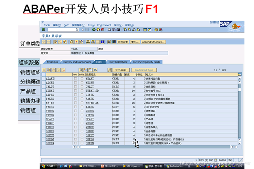254x169 pixels.
Task: Switch to Microsoft P... taskbar item
Action: click(x=110, y=166)
